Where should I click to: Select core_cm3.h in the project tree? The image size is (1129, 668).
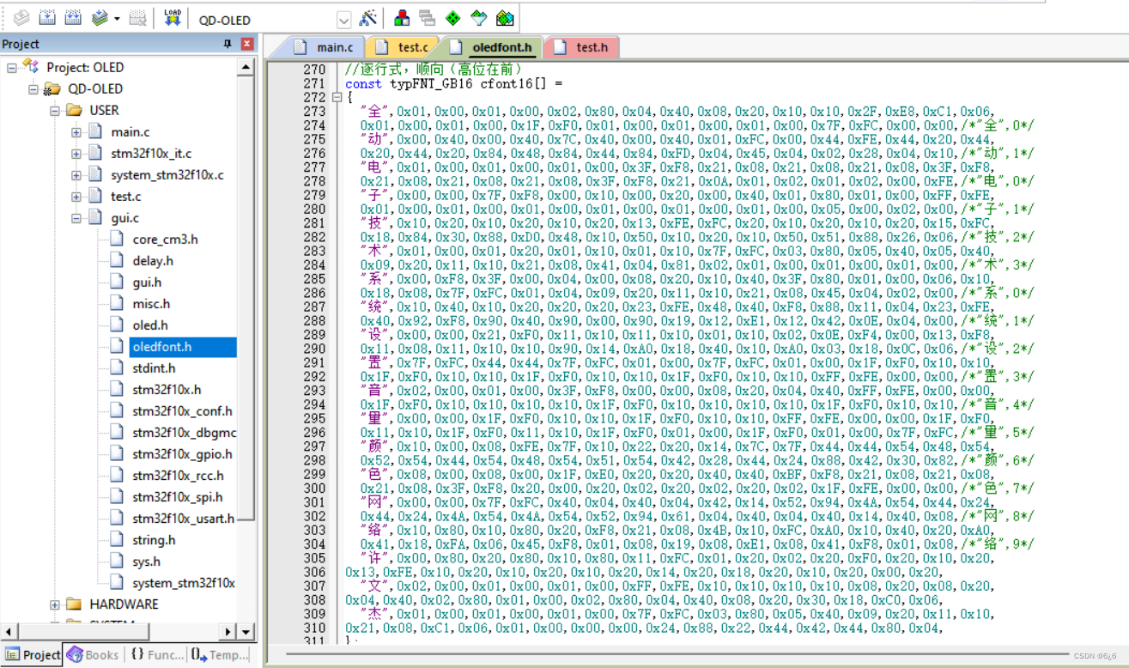coord(165,240)
